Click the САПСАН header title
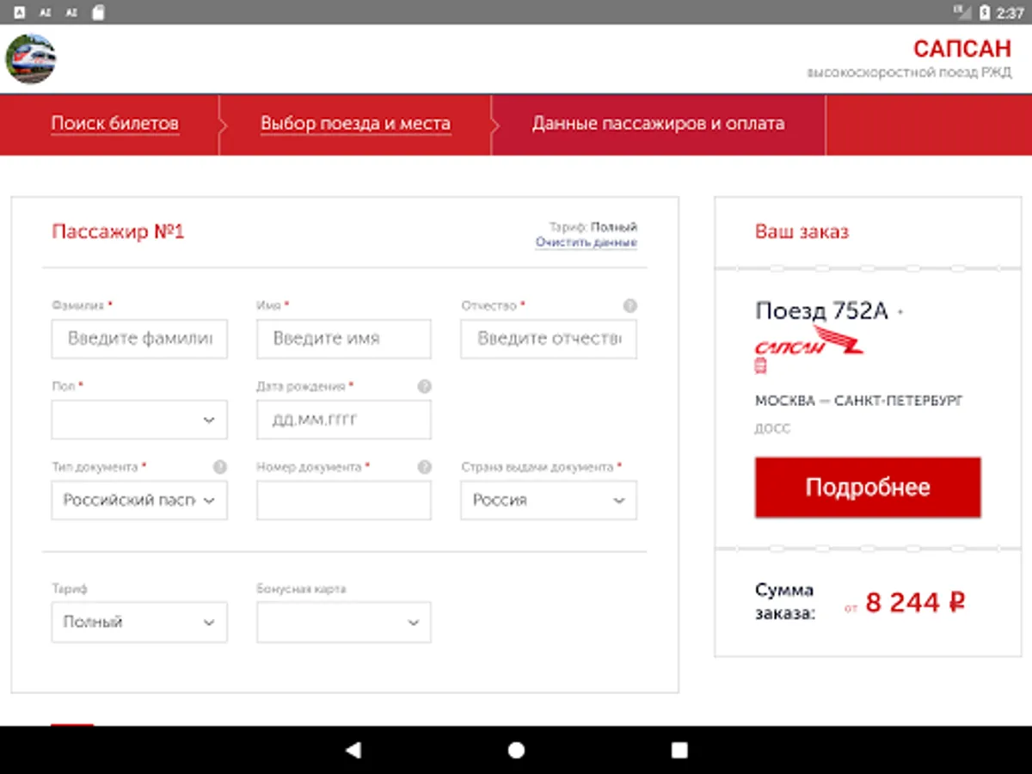The width and height of the screenshot is (1032, 774). click(x=962, y=48)
